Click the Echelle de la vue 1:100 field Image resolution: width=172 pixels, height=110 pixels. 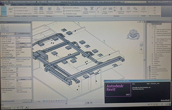23,38
